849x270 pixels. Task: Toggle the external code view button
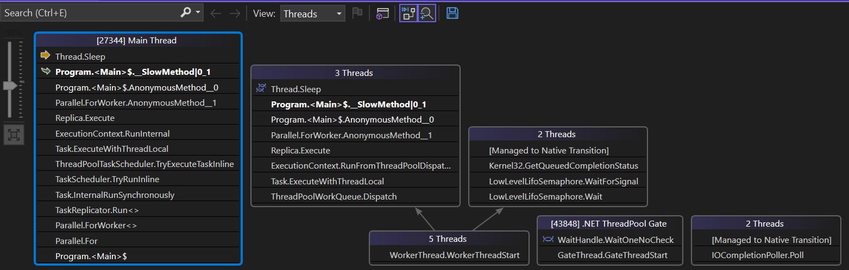pyautogui.click(x=382, y=14)
